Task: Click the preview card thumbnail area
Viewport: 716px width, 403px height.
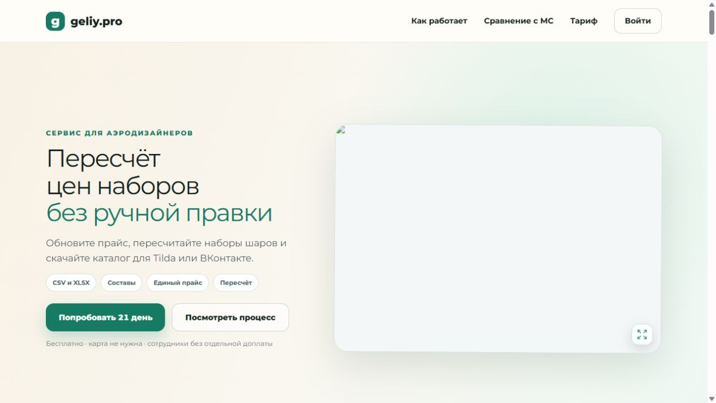Action: pyautogui.click(x=498, y=238)
